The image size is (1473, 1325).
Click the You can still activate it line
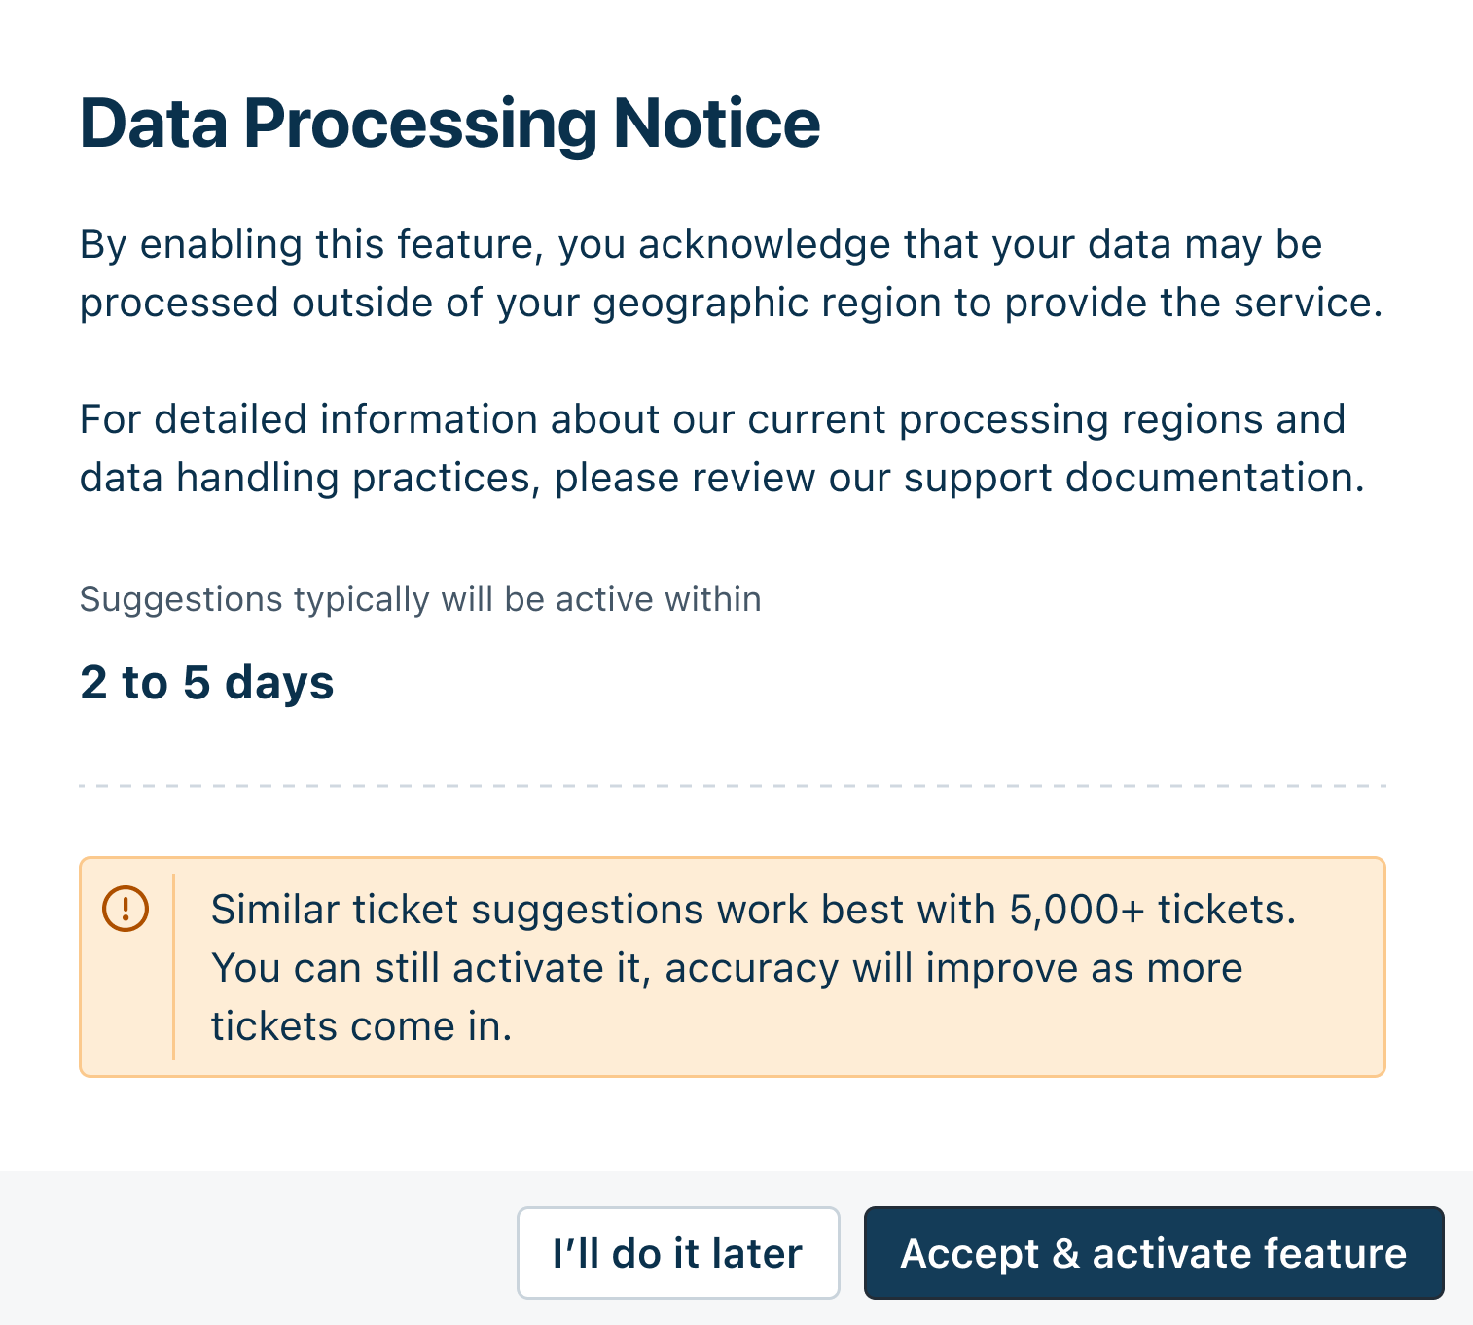click(x=727, y=968)
